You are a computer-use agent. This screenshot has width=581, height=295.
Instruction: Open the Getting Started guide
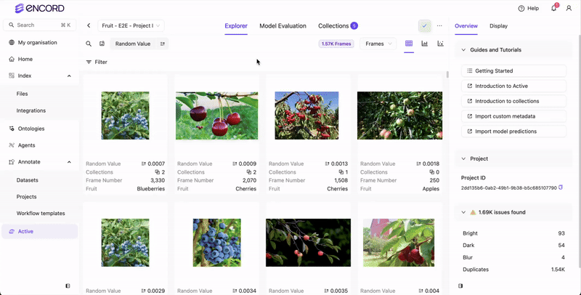(513, 70)
